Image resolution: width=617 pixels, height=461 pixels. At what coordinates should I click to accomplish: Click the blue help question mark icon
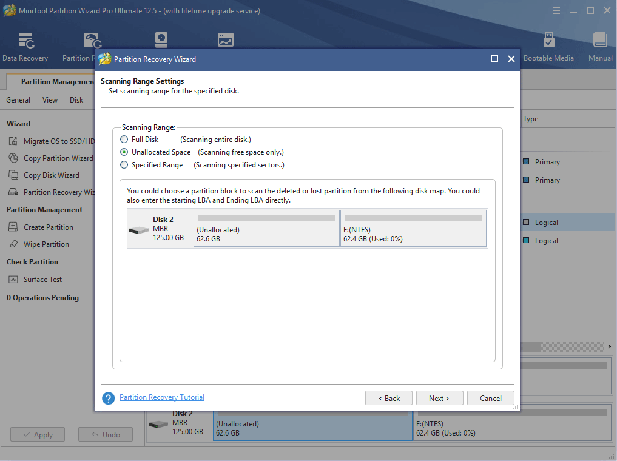108,398
